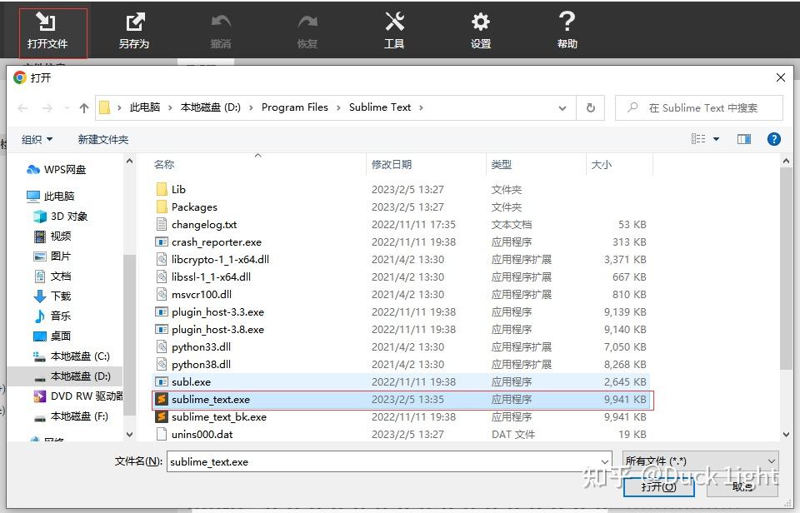Expand the file name combo box dropdown
Screen dimensions: 800x513
[x=605, y=461]
